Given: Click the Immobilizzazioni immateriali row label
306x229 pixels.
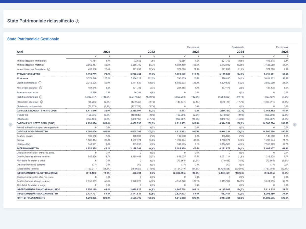Looking at the screenshot, I should click(32, 61).
